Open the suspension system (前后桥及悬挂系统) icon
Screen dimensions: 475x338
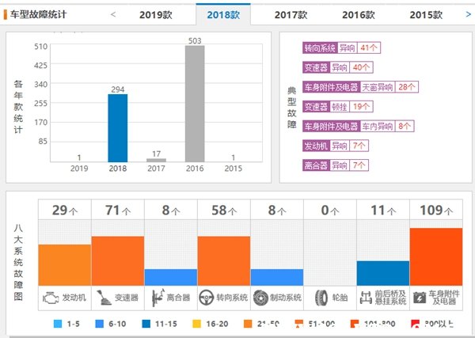pyautogui.click(x=367, y=298)
